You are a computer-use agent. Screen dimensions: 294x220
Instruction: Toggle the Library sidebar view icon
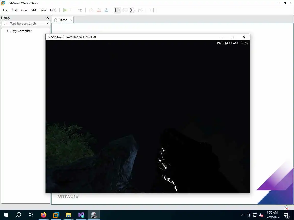click(117, 10)
